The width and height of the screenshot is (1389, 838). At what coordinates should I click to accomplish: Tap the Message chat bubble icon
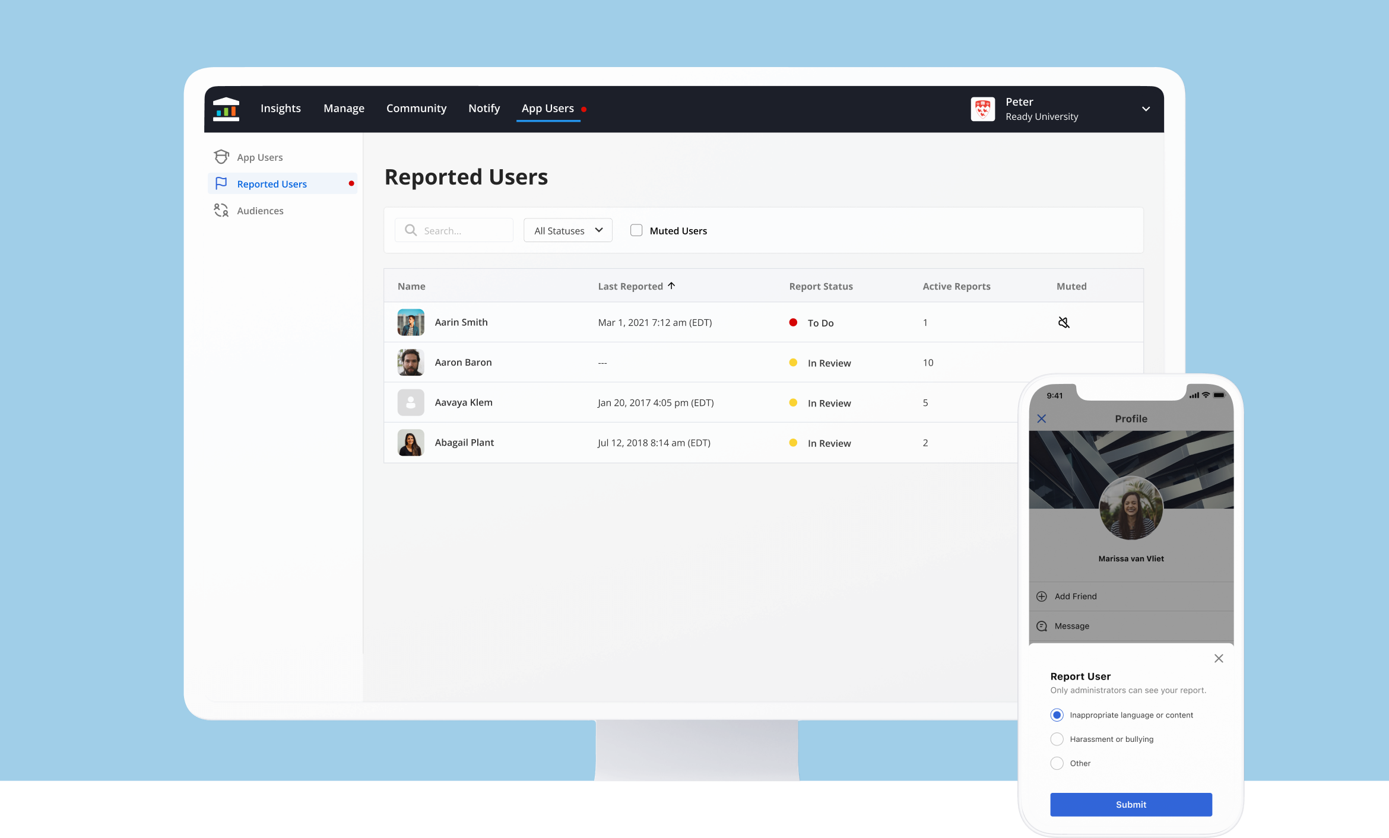point(1042,626)
